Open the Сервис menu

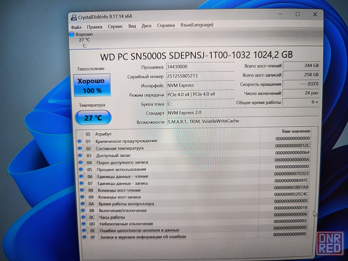(x=115, y=26)
